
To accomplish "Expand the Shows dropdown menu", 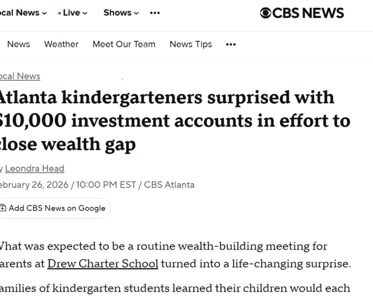I will (x=120, y=13).
